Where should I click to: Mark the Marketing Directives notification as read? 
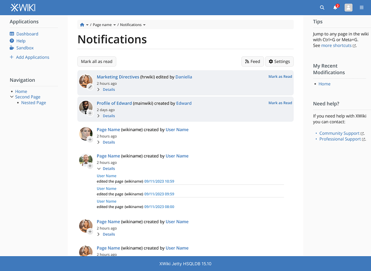click(x=280, y=76)
